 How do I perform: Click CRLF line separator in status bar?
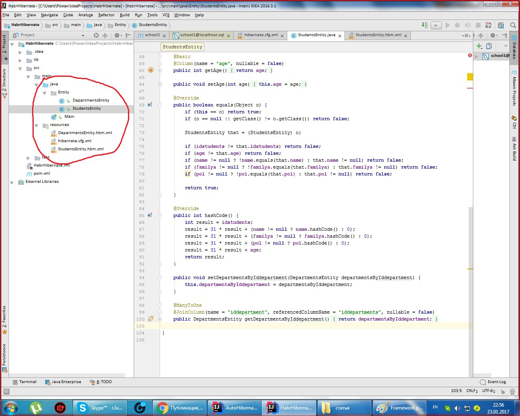tap(472, 391)
